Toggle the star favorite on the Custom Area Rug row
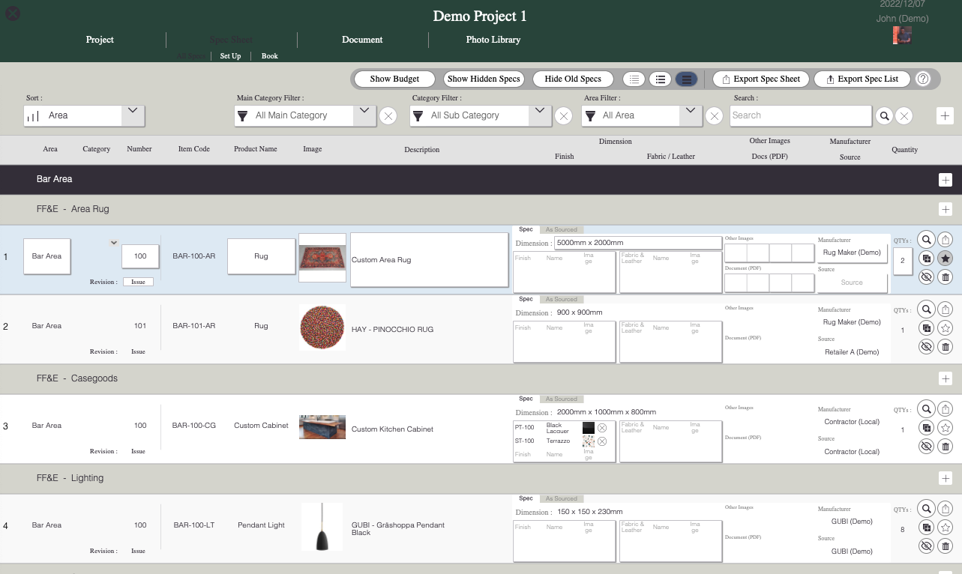The image size is (962, 574). click(x=945, y=258)
